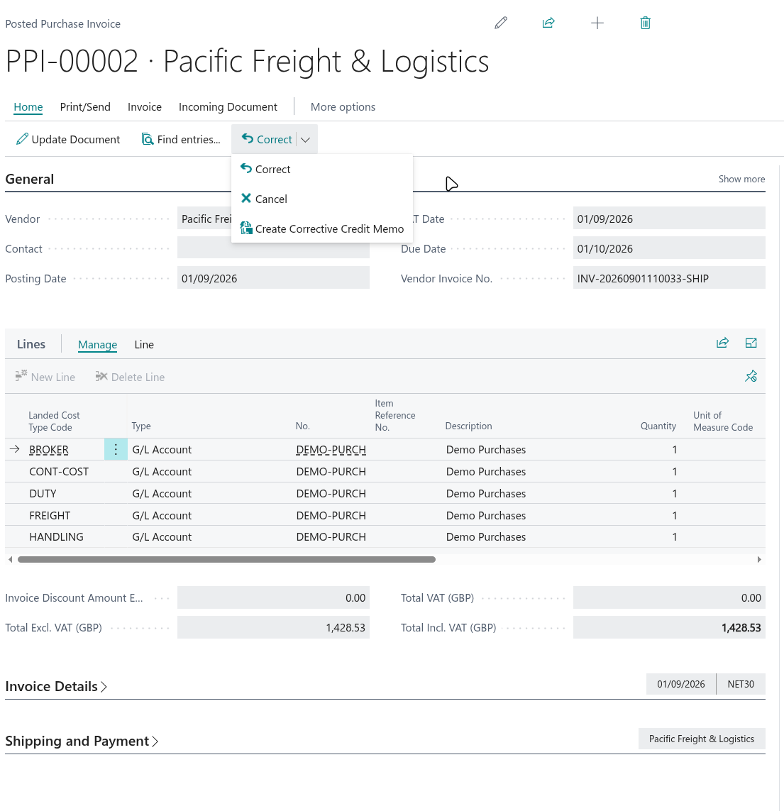Image resolution: width=784 pixels, height=811 pixels.
Task: Click the horizontal scrollbar under the lines
Action: pyautogui.click(x=226, y=560)
